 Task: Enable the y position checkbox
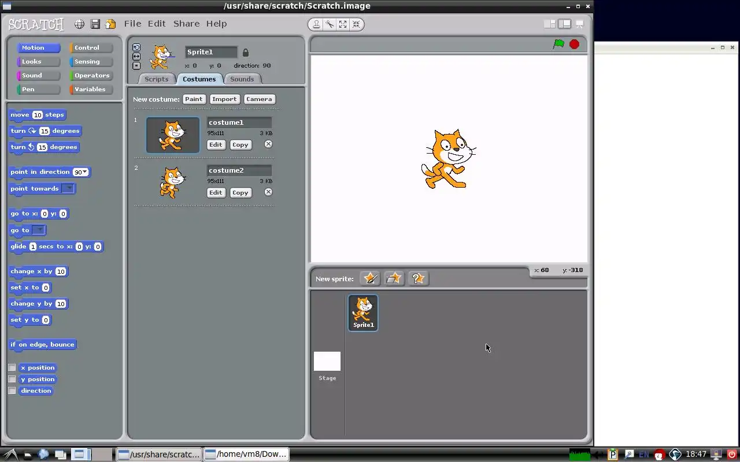pyautogui.click(x=12, y=379)
